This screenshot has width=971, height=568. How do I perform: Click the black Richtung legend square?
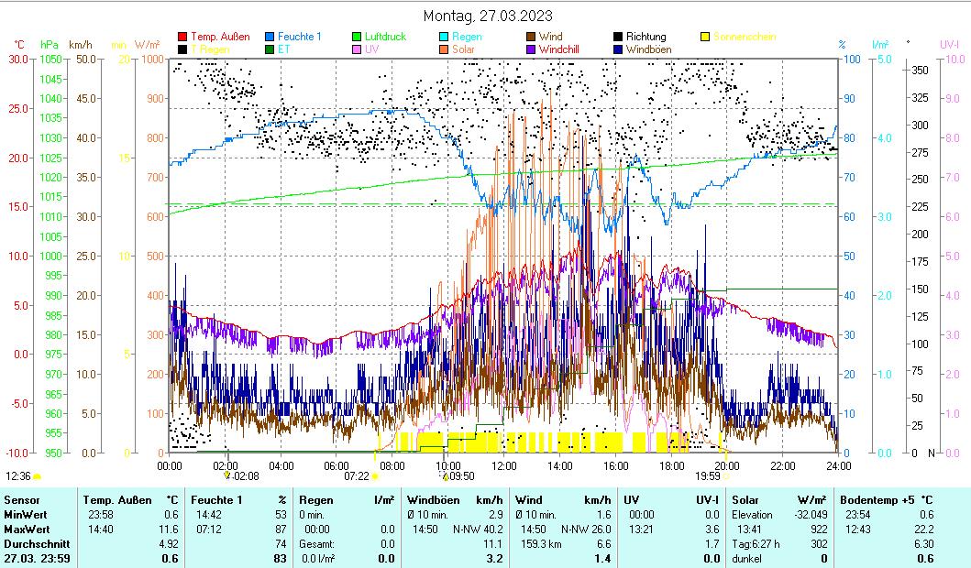(619, 38)
